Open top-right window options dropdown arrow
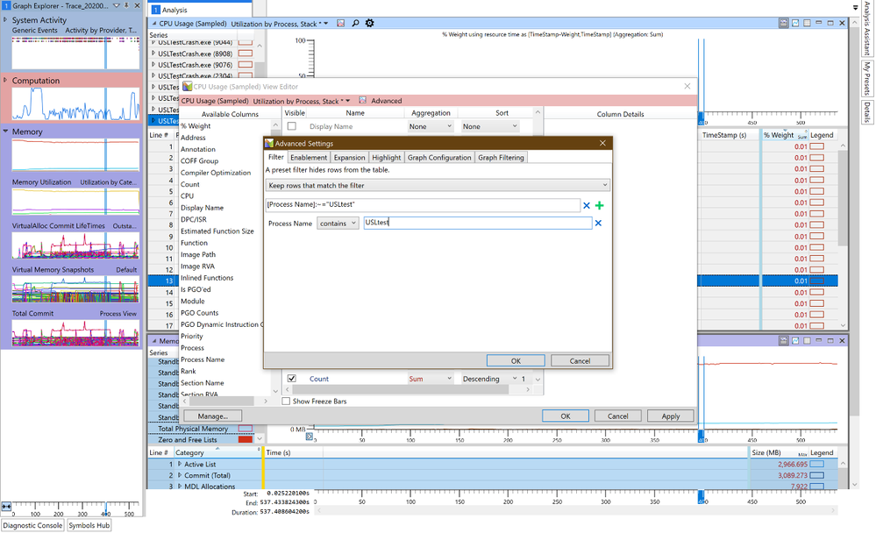The image size is (876, 533). [855, 7]
